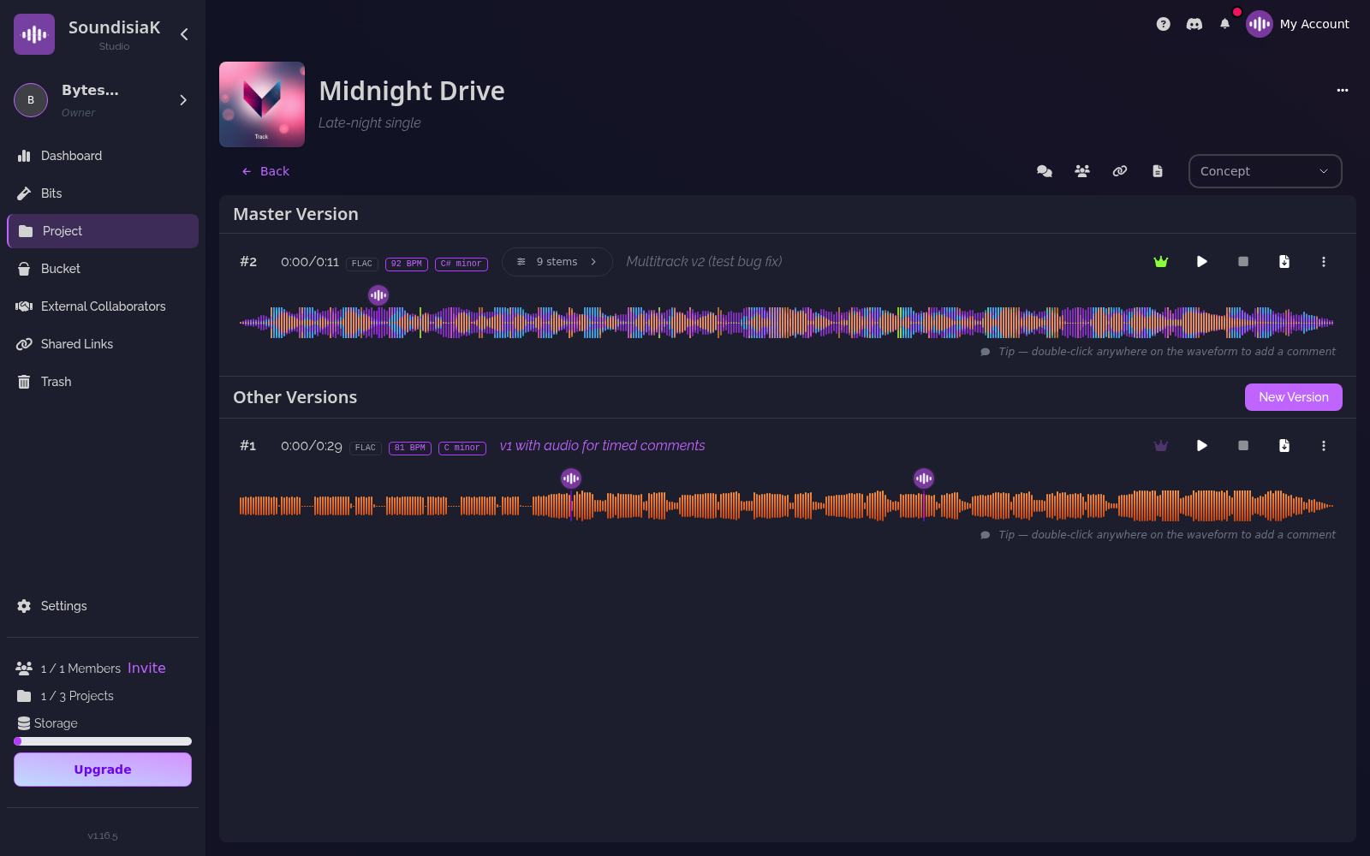
Task: Expand the Bytes workspace owner switcher
Action: (183, 100)
